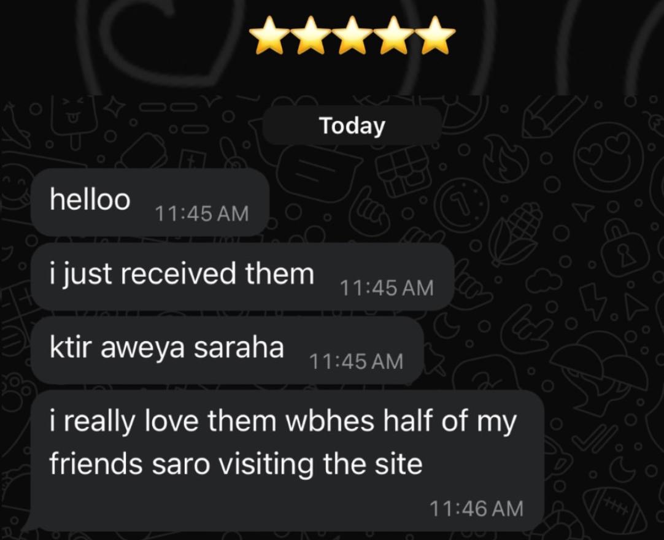This screenshot has height=540, width=664.
Task: Click the 11:45 AM timestamp beside 'helloo'
Action: 201,213
